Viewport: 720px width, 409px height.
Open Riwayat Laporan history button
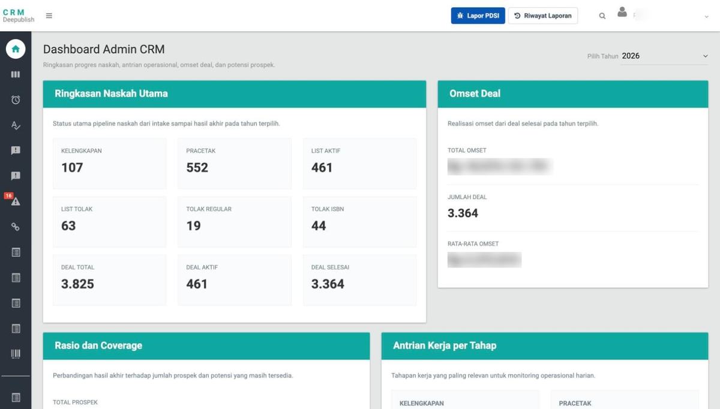(543, 16)
